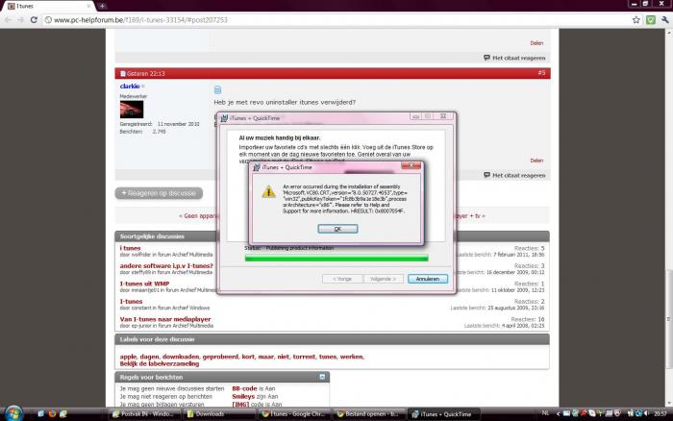Click the 'torrent' label tag

coord(304,357)
